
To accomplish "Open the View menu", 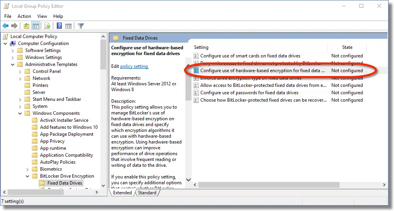I will [42, 16].
